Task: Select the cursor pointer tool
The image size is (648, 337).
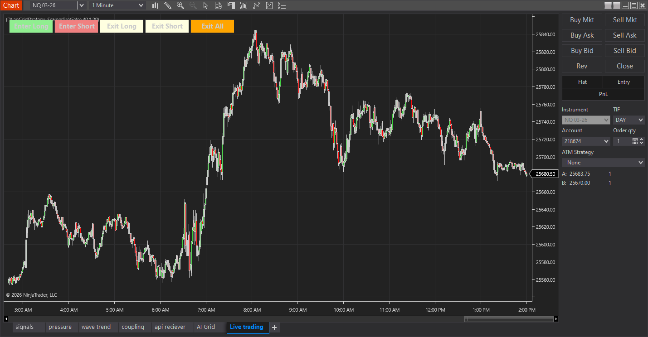Action: 205,5
